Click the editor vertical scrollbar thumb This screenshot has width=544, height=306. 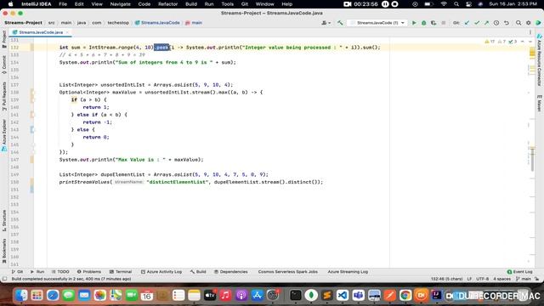(x=532, y=159)
